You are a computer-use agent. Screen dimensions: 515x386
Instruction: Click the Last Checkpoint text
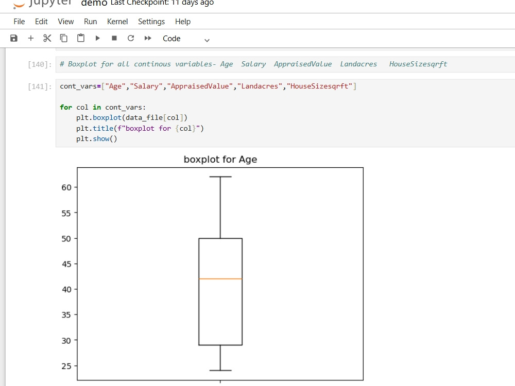[162, 3]
